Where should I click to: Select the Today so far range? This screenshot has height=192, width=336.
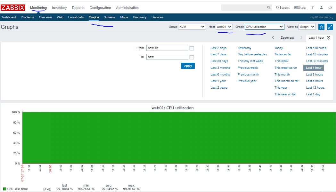283,54
